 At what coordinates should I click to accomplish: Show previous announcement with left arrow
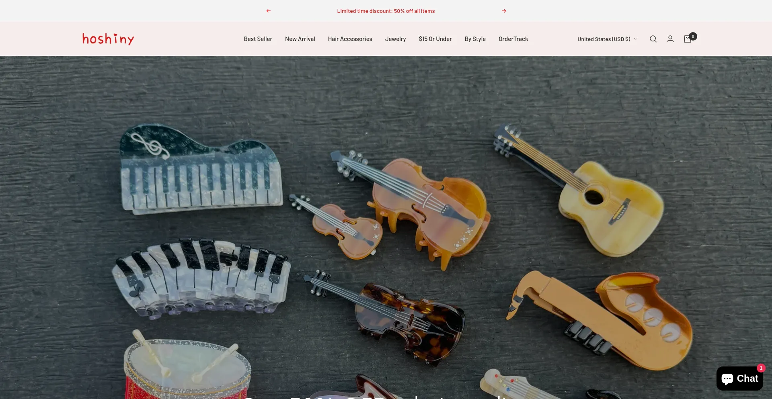click(x=269, y=11)
